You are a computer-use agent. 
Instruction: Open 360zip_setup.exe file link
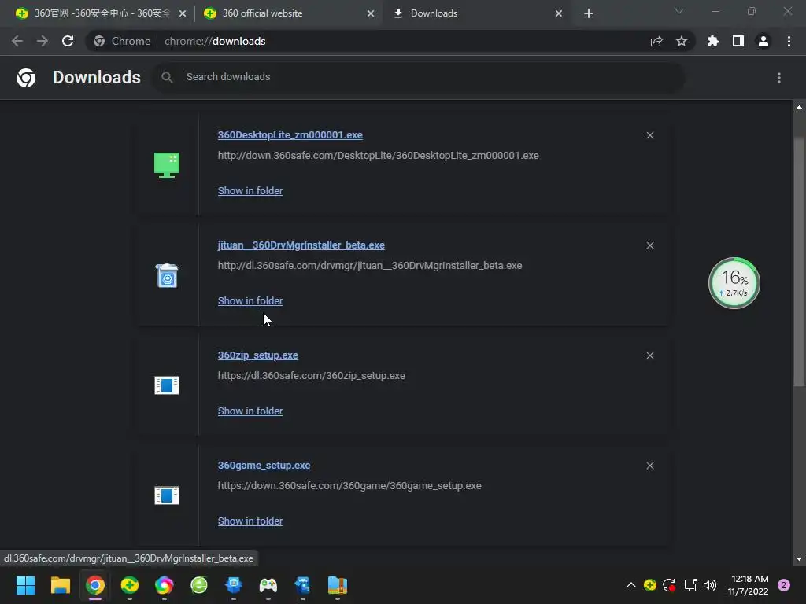(258, 355)
